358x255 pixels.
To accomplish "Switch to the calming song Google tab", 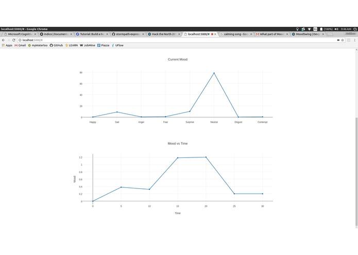I will [x=235, y=34].
